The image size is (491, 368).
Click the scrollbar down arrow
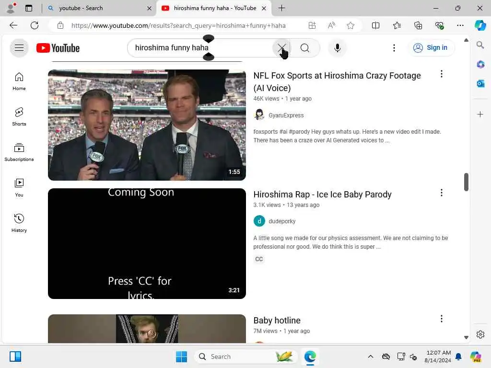click(466, 337)
